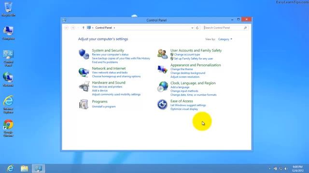Click Change account type
This screenshot has height=173, width=309.
[187, 54]
